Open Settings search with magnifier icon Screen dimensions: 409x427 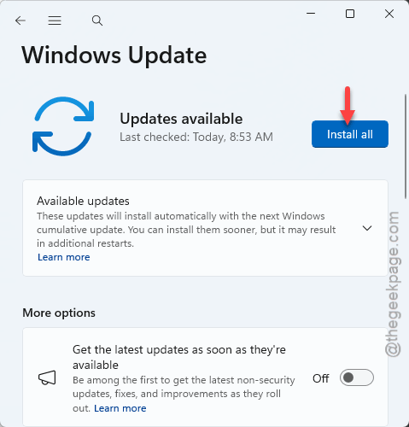pos(97,20)
